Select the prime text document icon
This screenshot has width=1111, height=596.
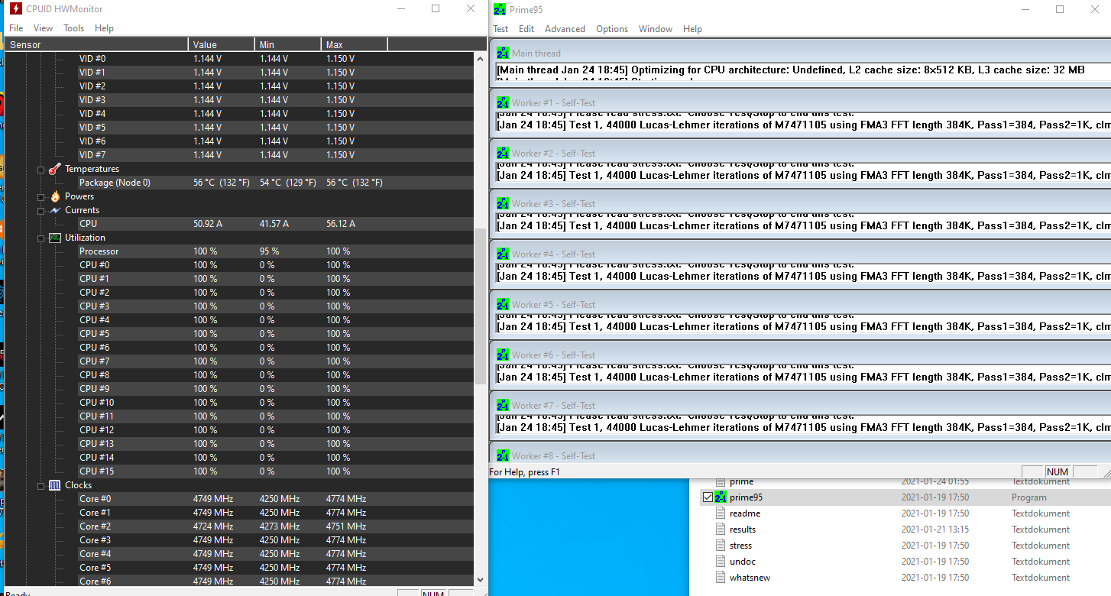coord(721,481)
